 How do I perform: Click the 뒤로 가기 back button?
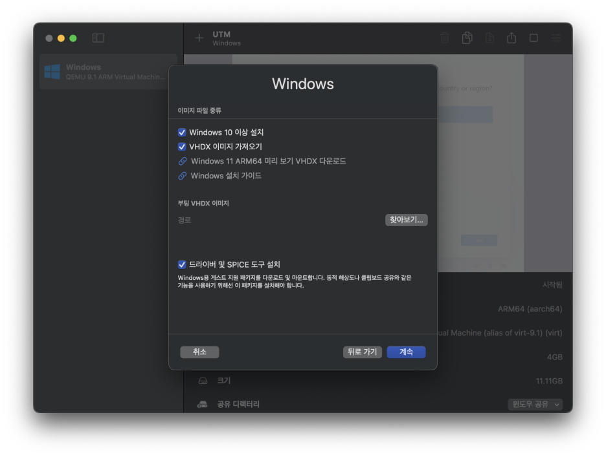tap(362, 352)
